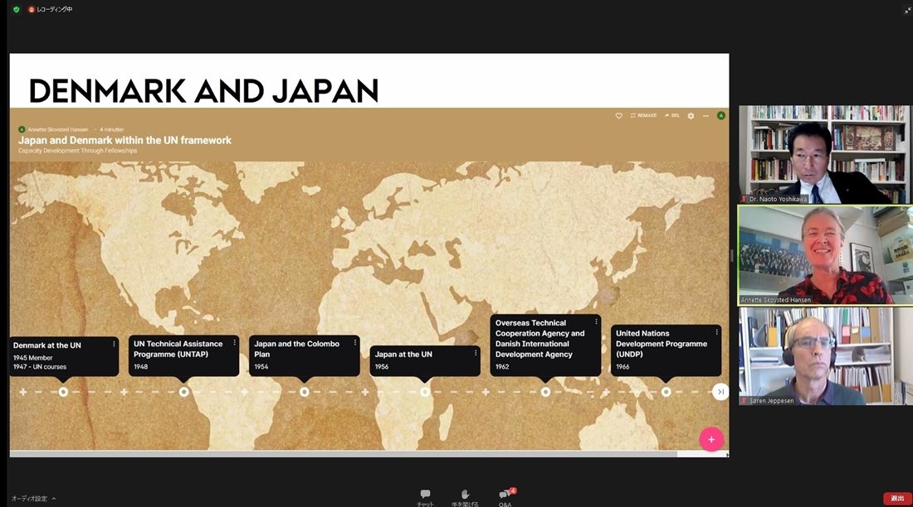
Task: Click the red leave (退出) button
Action: tap(897, 498)
